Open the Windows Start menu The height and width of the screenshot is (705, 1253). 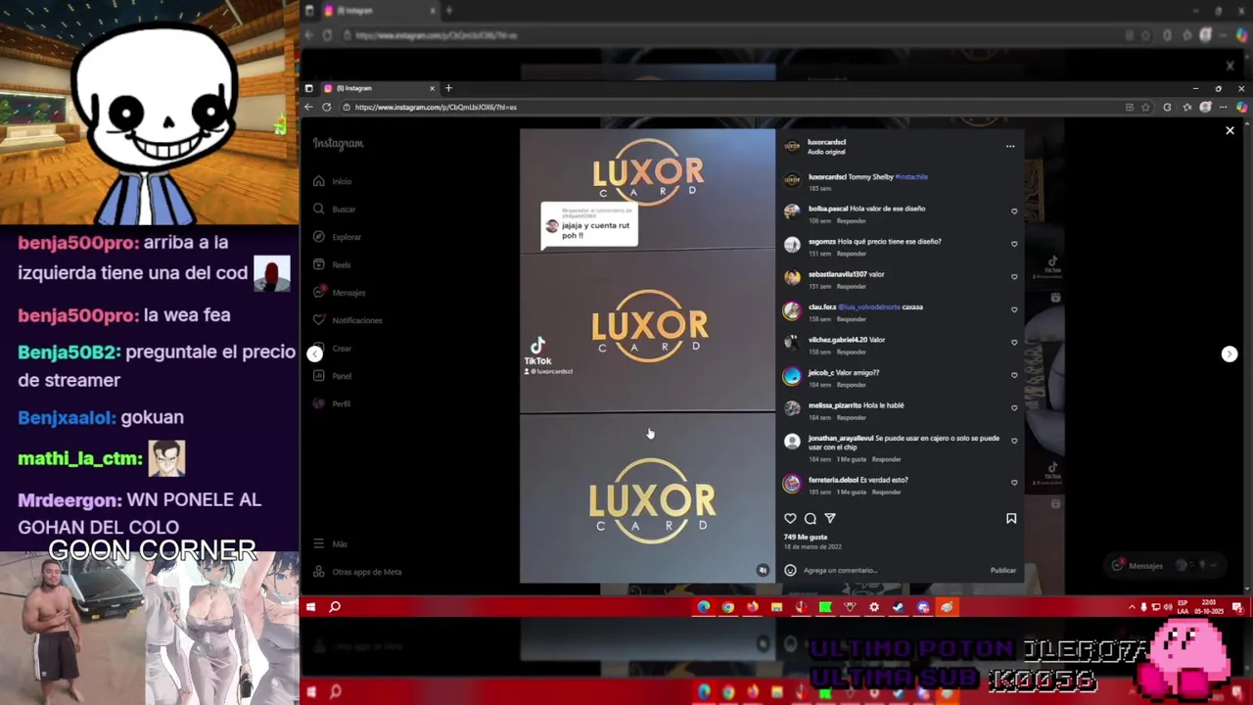click(310, 607)
